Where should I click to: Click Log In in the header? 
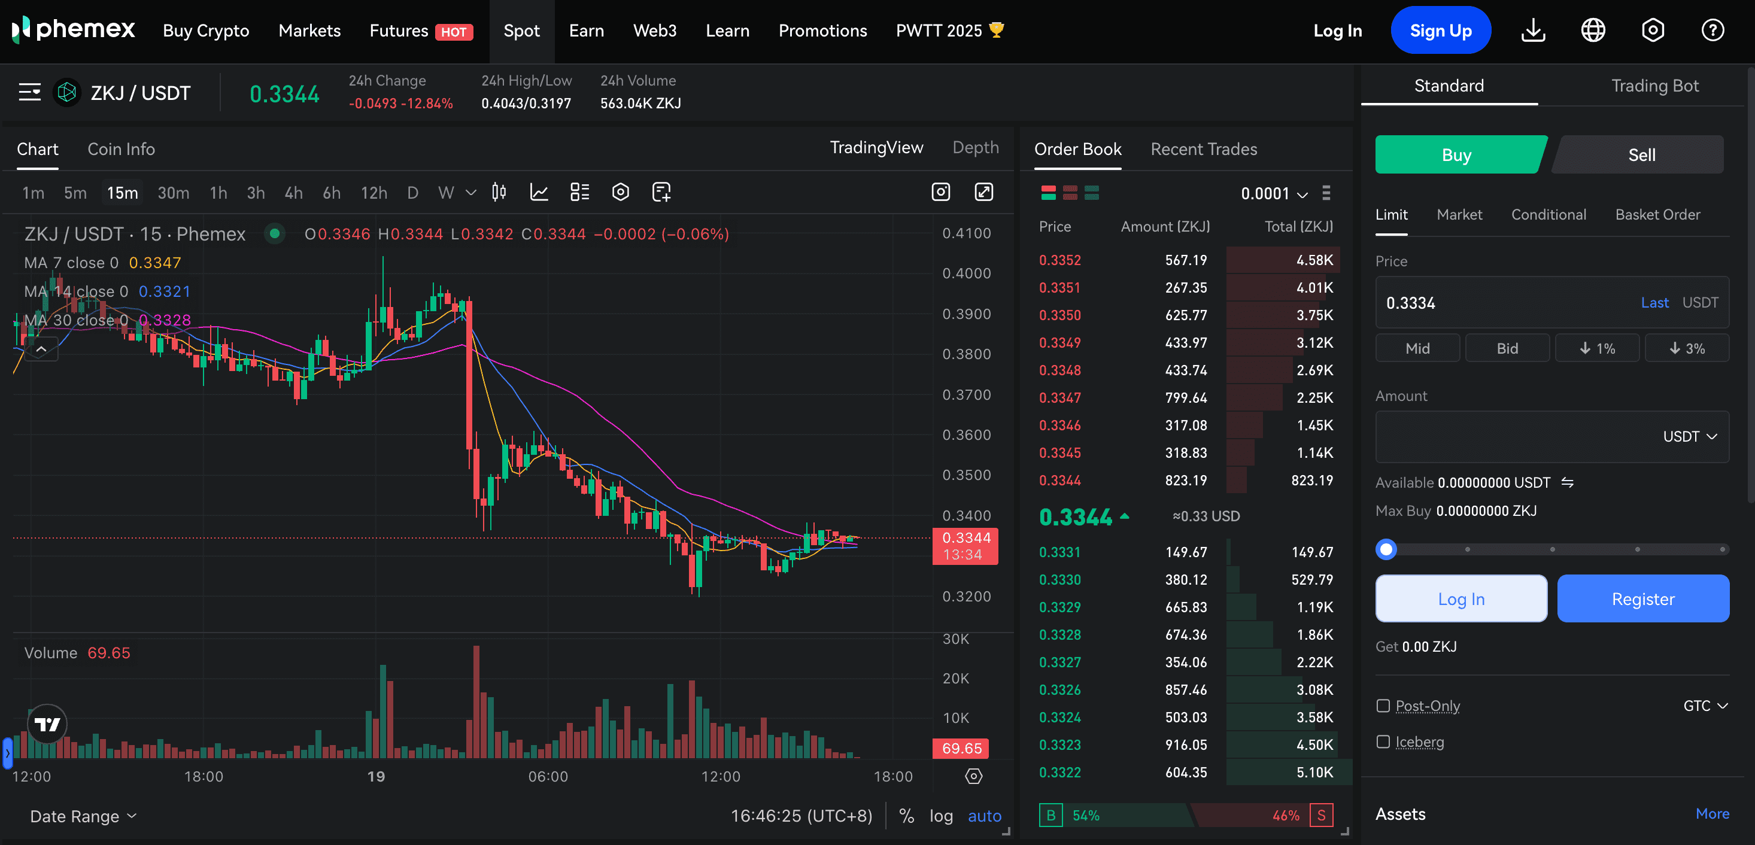click(1337, 31)
